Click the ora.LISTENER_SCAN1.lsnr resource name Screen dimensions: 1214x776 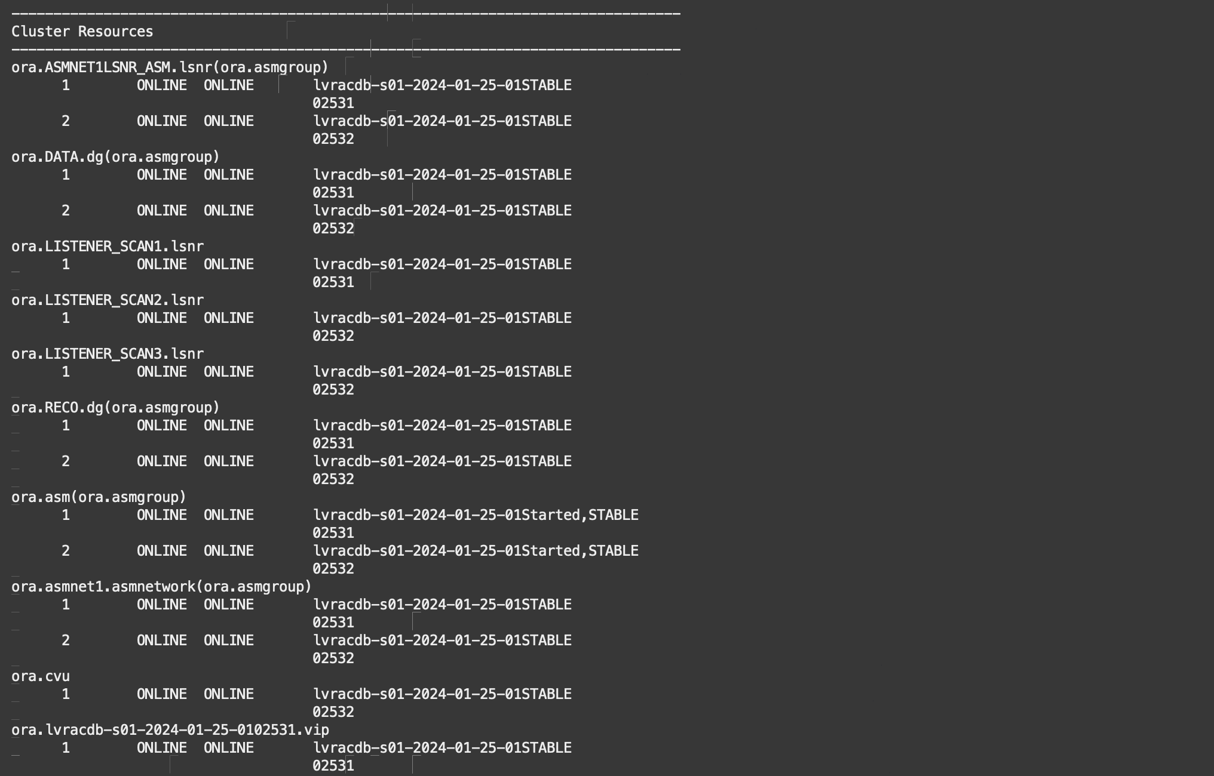tap(108, 247)
